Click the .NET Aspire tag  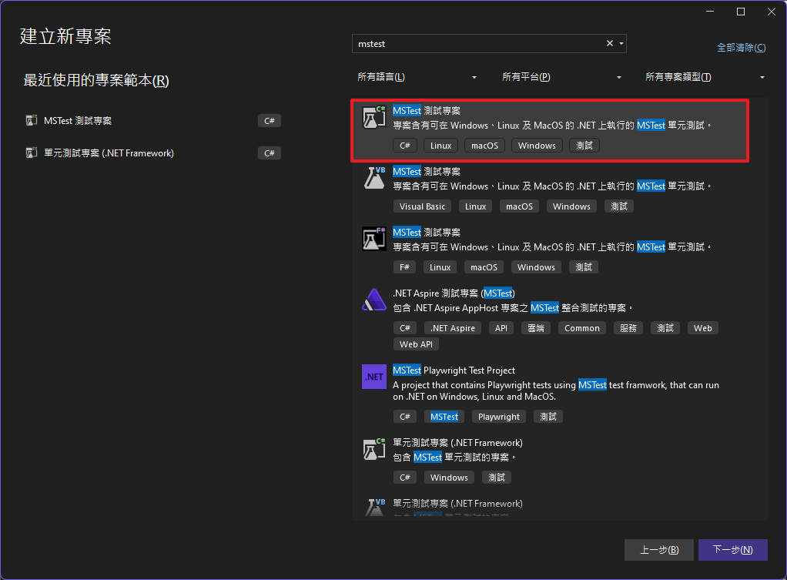[453, 328]
